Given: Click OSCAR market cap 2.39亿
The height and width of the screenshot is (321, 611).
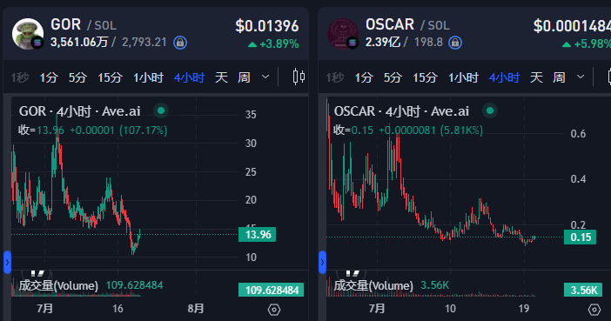Looking at the screenshot, I should point(383,42).
